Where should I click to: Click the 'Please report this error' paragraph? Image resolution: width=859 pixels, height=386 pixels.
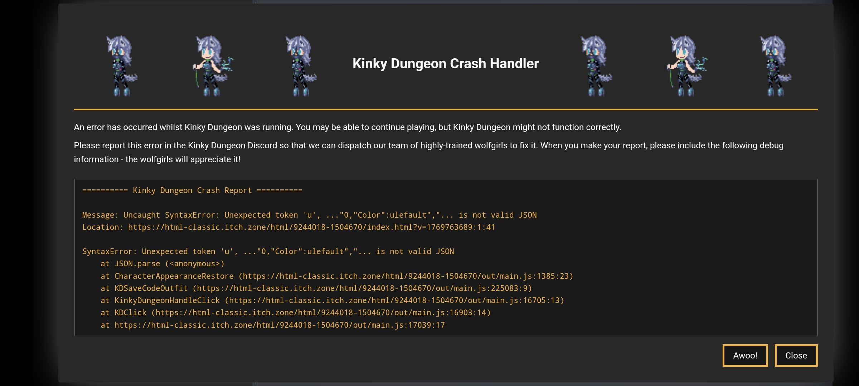pyautogui.click(x=428, y=146)
